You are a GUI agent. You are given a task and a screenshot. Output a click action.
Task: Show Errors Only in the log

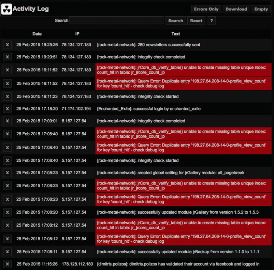point(206,9)
